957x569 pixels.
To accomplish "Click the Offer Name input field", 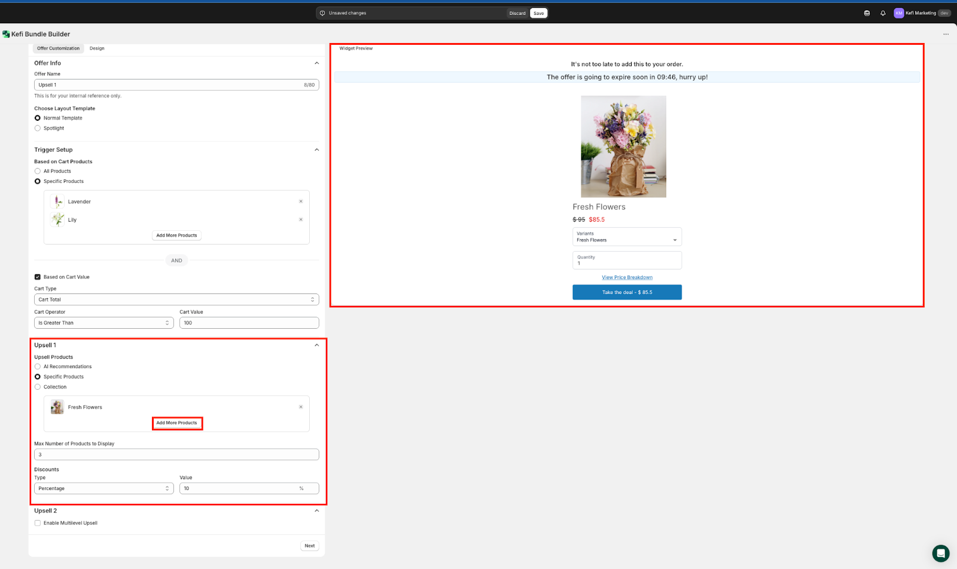I will 167,85.
